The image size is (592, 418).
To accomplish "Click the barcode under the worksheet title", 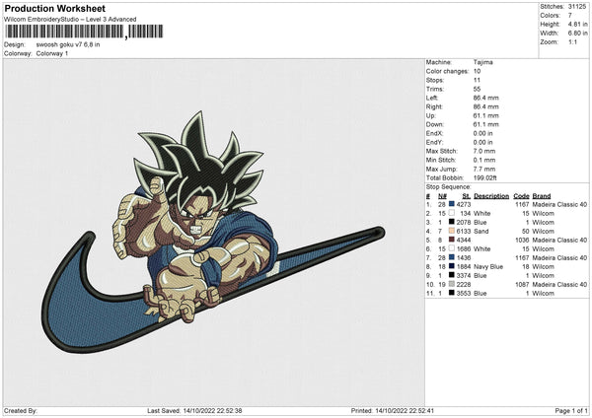I will (x=84, y=32).
